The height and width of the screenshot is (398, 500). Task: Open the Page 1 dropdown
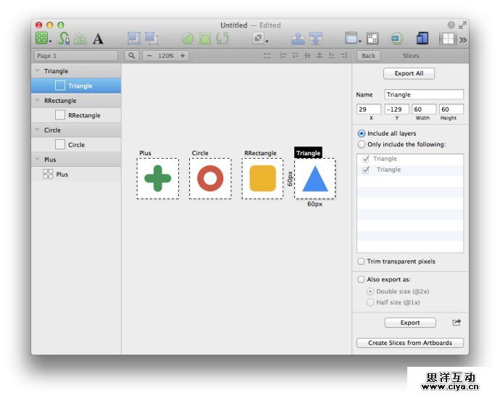[76, 56]
